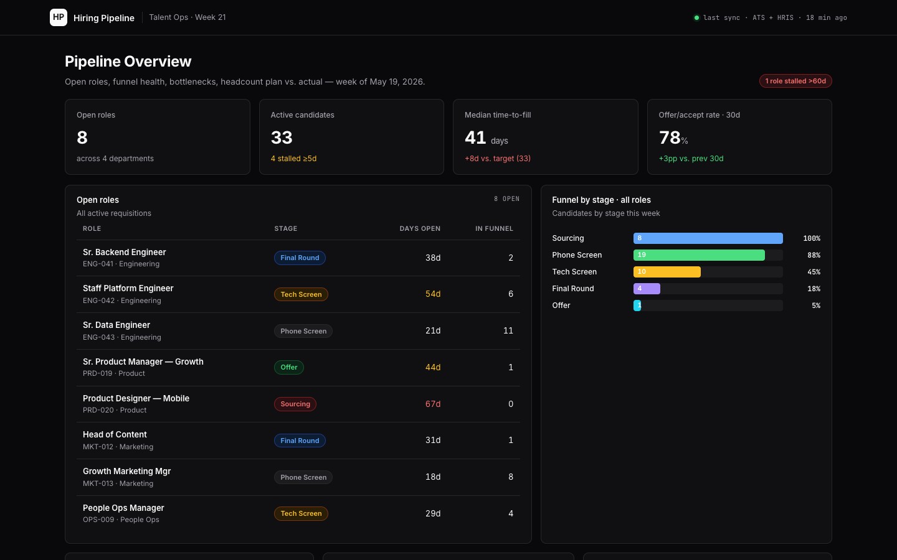Click the green sync status dot
This screenshot has width=897, height=560.
(696, 17)
